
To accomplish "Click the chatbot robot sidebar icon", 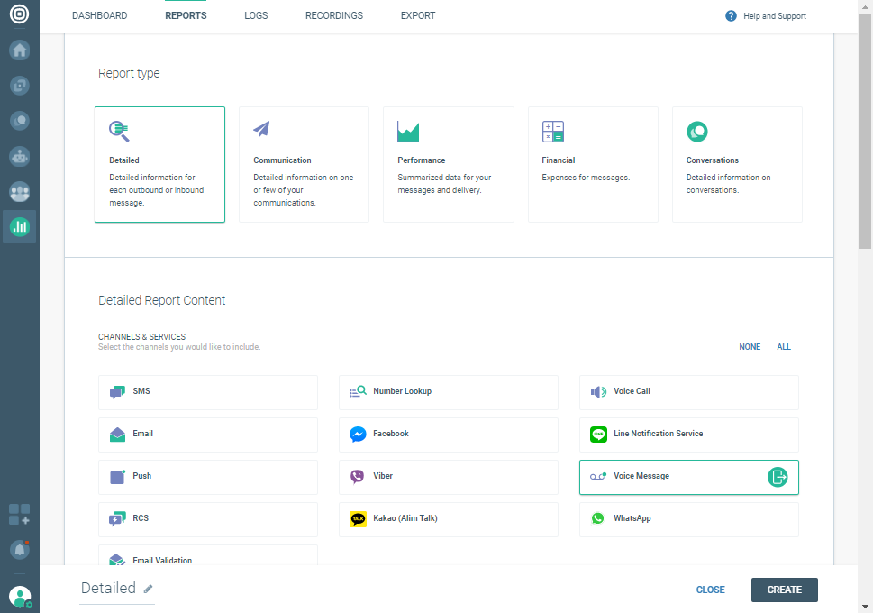I will click(20, 156).
